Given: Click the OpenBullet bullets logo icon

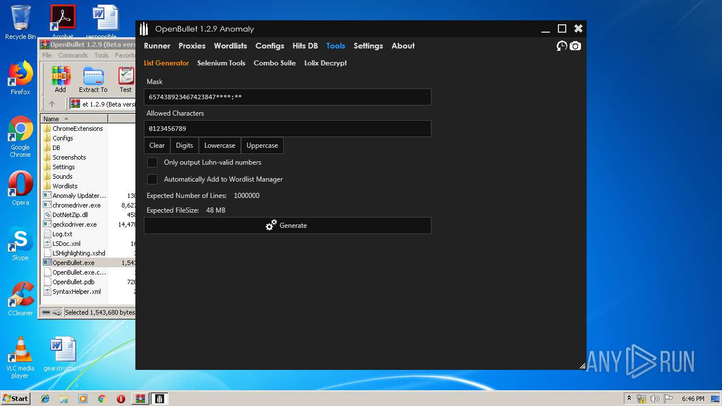Looking at the screenshot, I should tap(144, 29).
